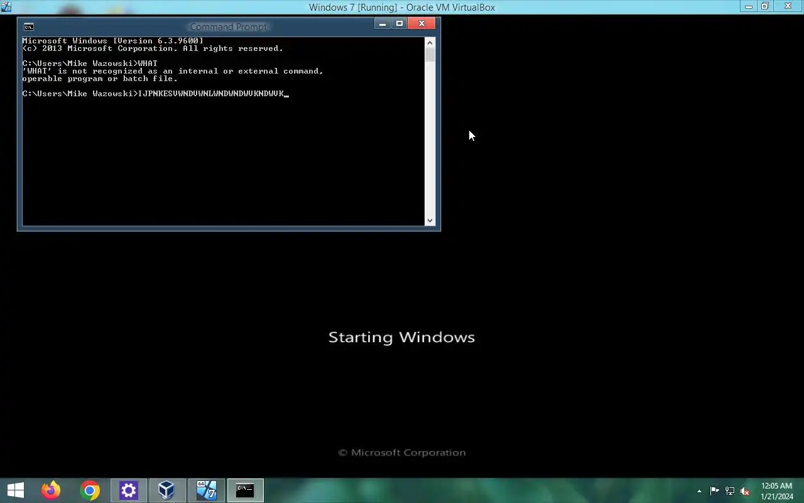Click the "C:\Users\Mike Wazowski>WHAT" line
The height and width of the screenshot is (503, 804).
point(90,64)
